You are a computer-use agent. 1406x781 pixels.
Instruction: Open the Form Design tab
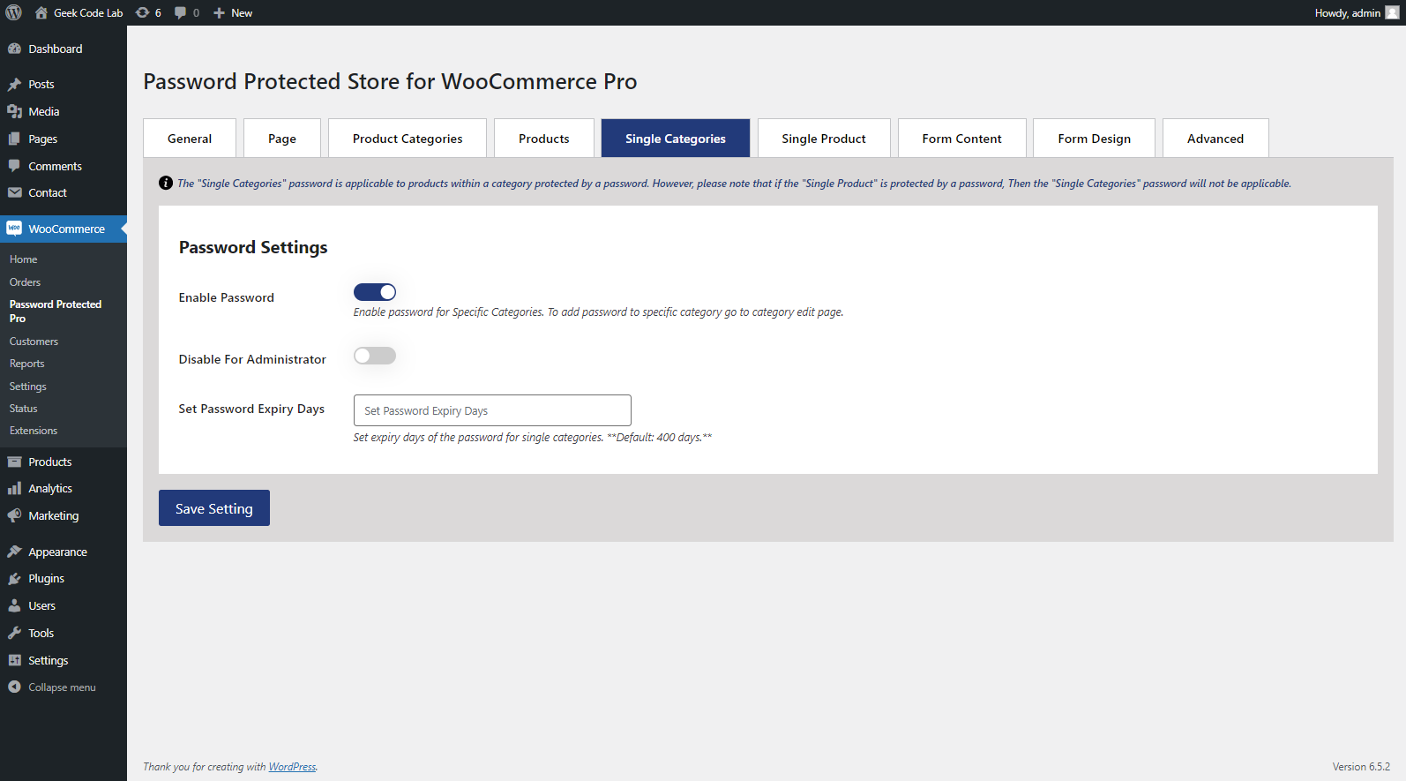point(1095,139)
